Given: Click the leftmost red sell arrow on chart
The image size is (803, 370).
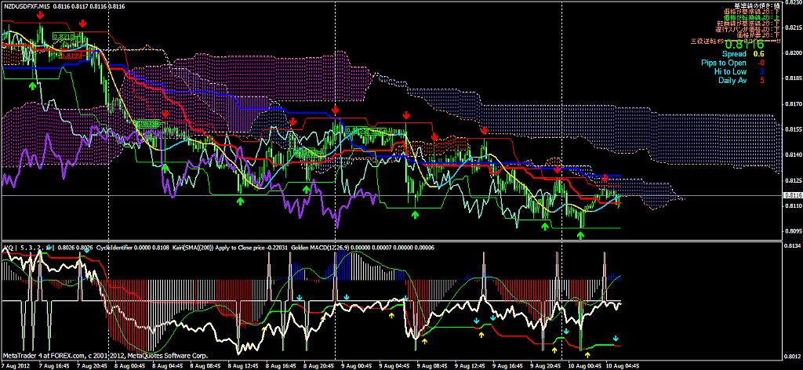Looking at the screenshot, I should tap(40, 15).
